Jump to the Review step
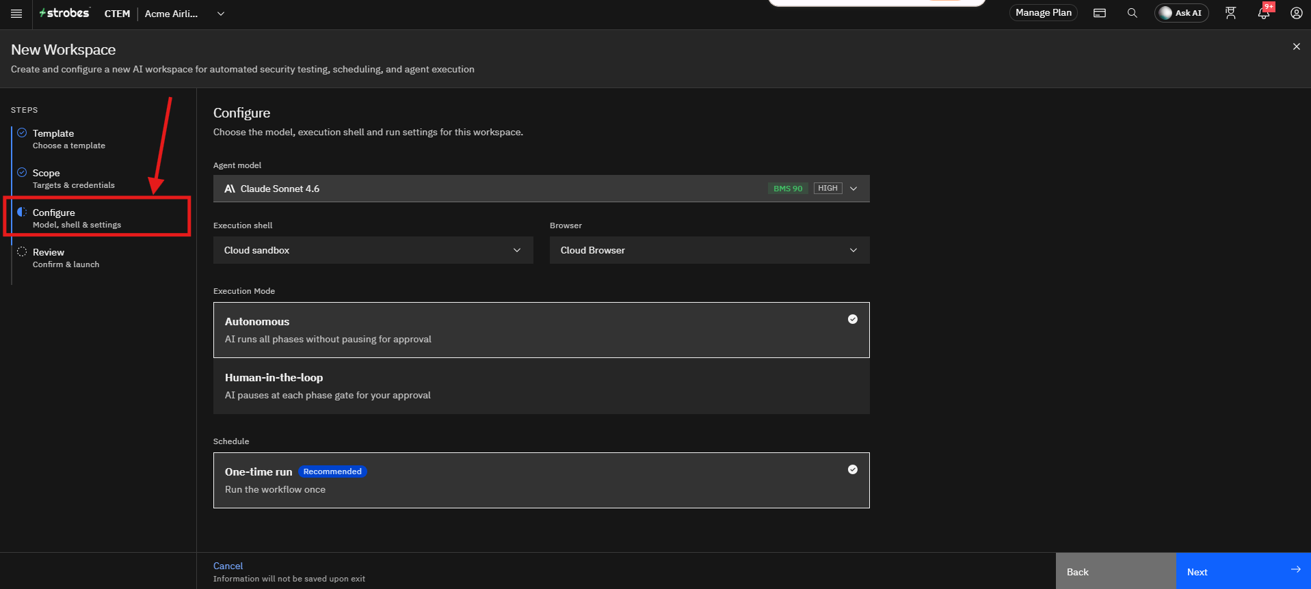The height and width of the screenshot is (589, 1311). coord(66,258)
